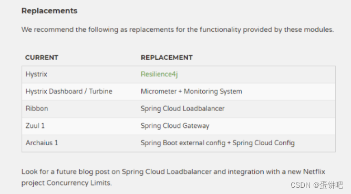Open the Resilience4j green link
This screenshot has width=351, height=194.
click(159, 74)
